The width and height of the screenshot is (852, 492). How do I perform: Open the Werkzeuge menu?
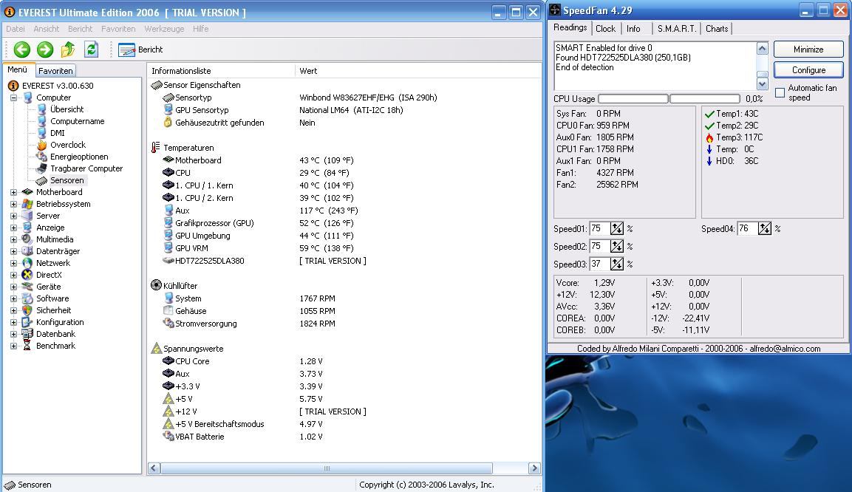pos(164,29)
